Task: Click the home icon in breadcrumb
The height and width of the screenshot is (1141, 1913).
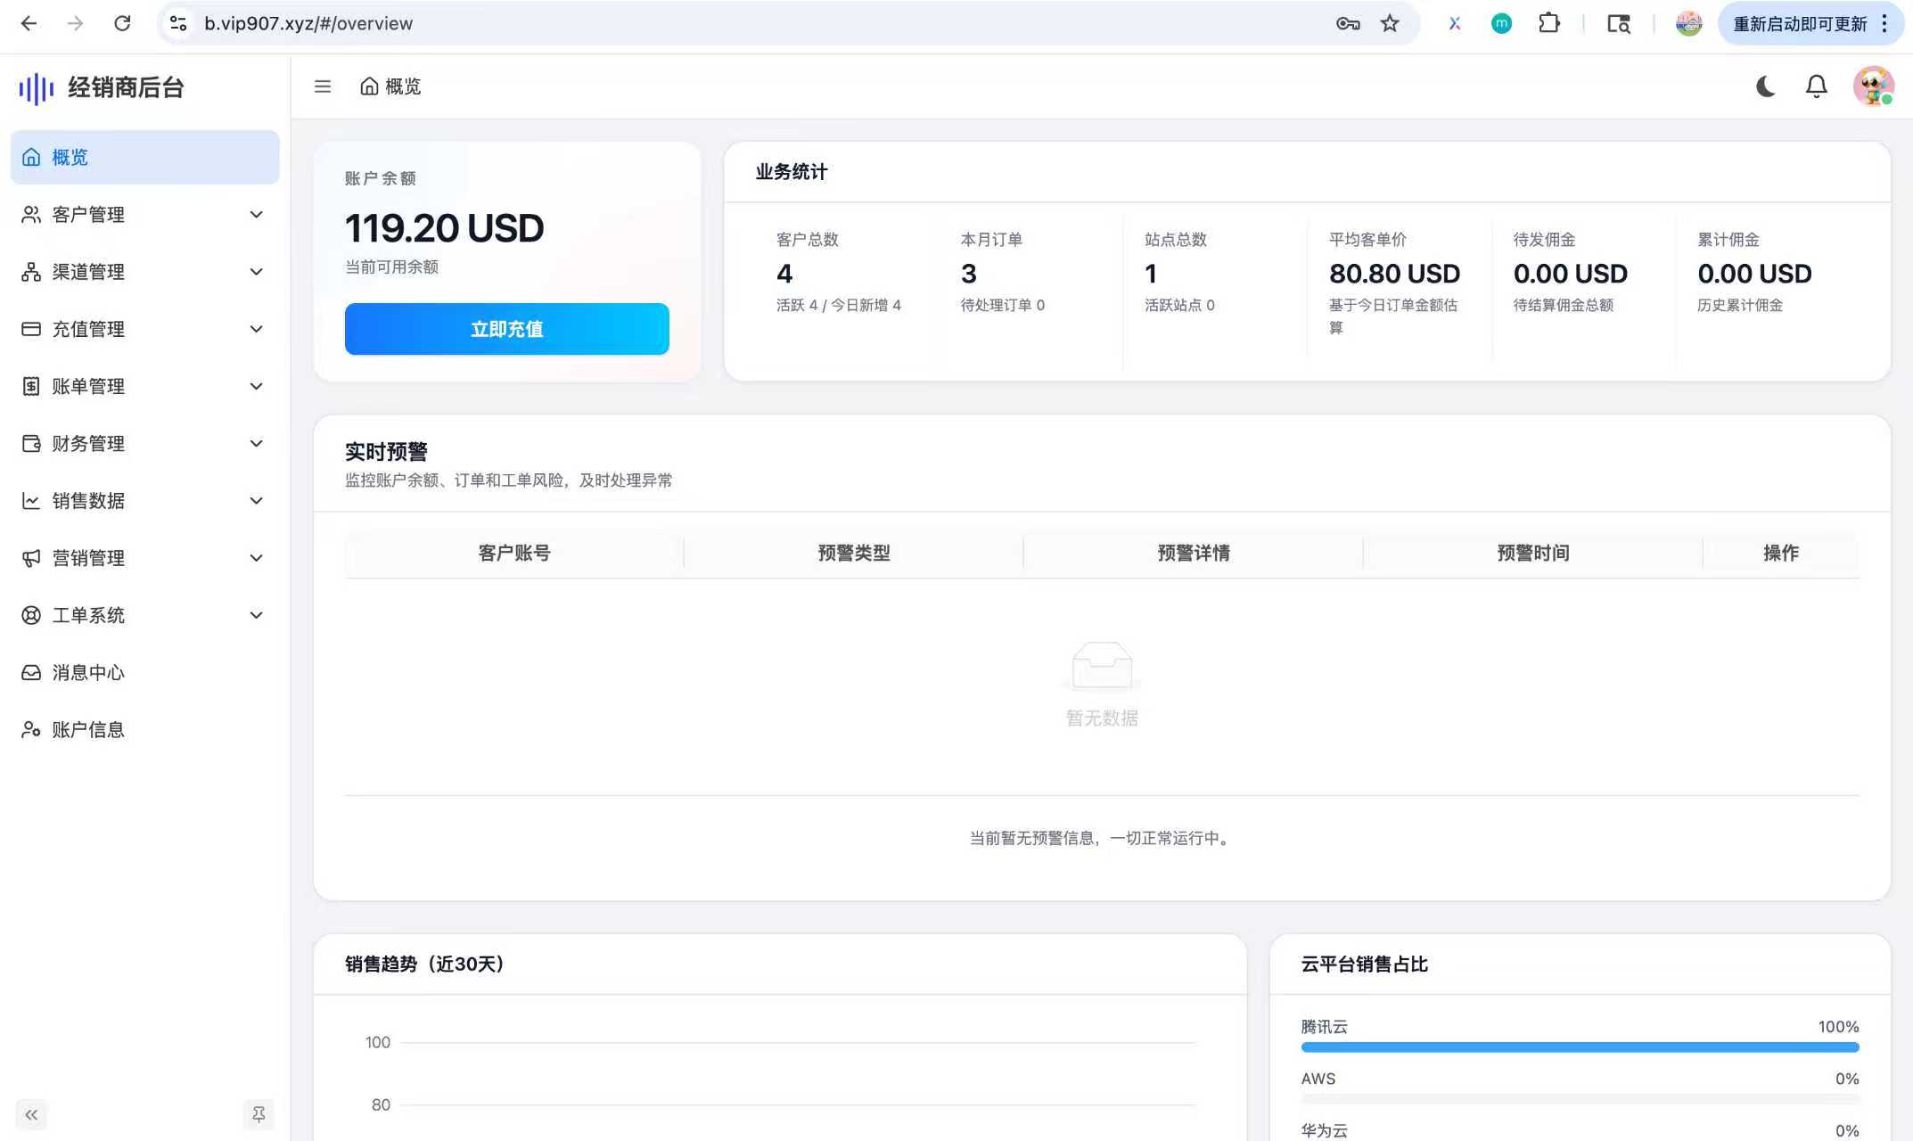Action: point(369,86)
